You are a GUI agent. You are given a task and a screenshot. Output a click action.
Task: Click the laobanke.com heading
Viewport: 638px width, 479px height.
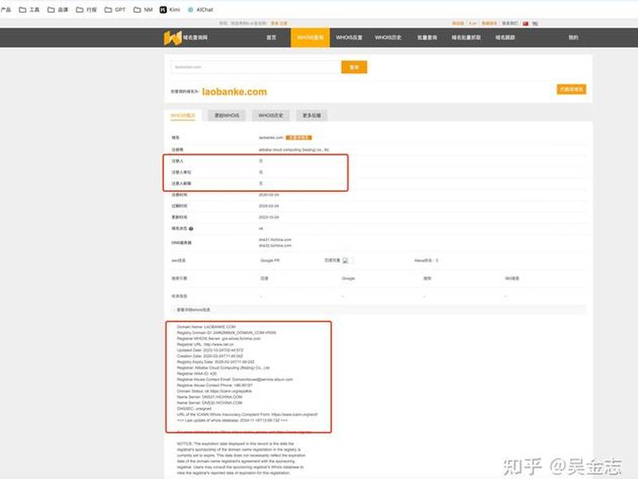(234, 92)
